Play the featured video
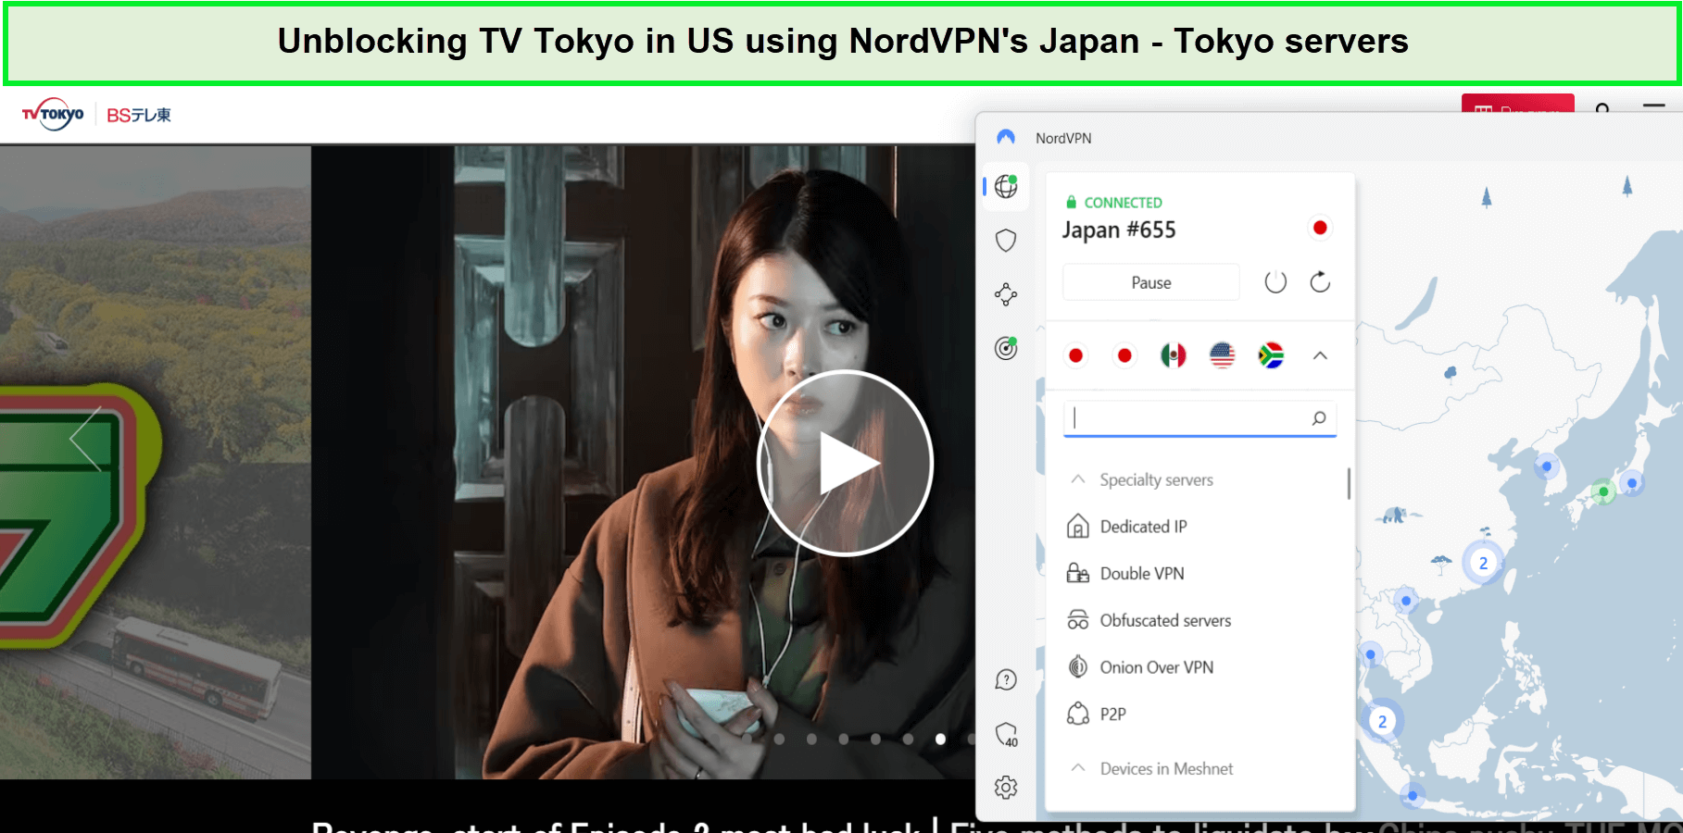 [845, 463]
